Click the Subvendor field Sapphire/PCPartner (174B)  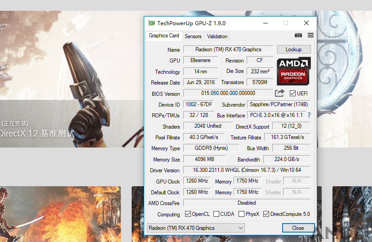279,104
